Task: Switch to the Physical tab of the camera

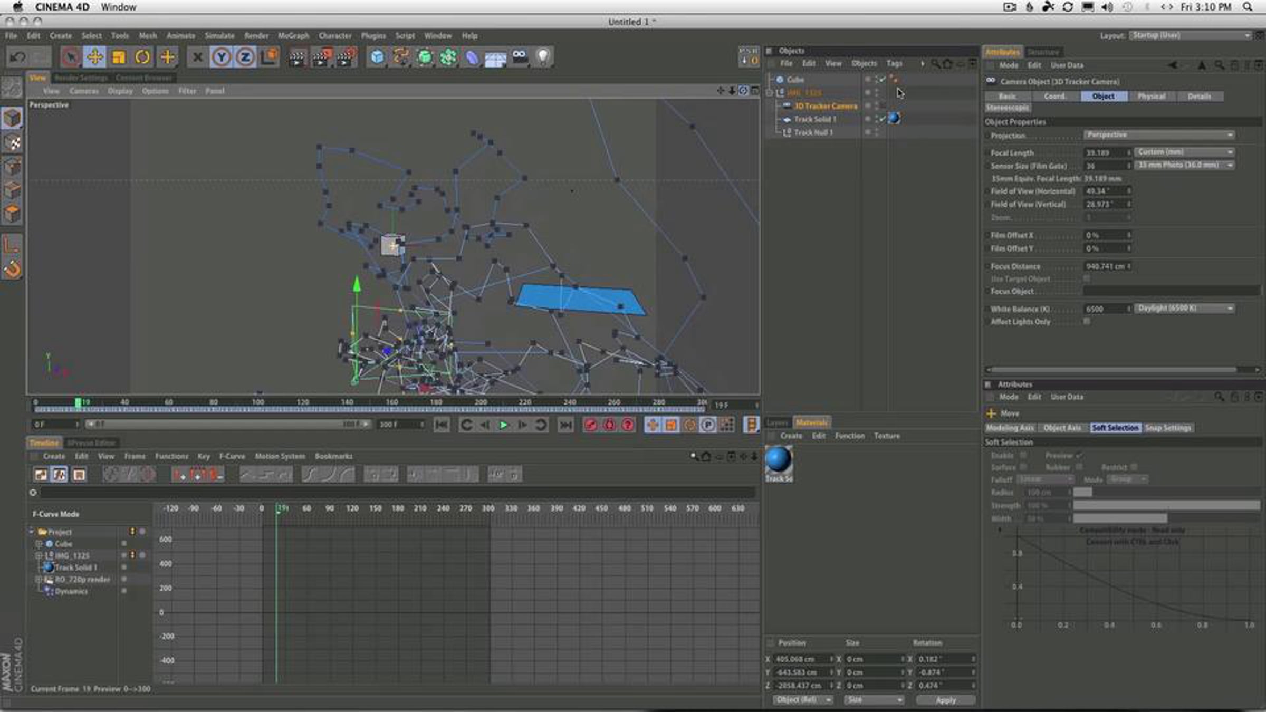Action: click(1152, 97)
